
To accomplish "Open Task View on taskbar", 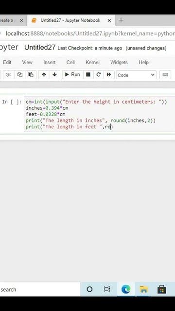I will tap(107, 290).
